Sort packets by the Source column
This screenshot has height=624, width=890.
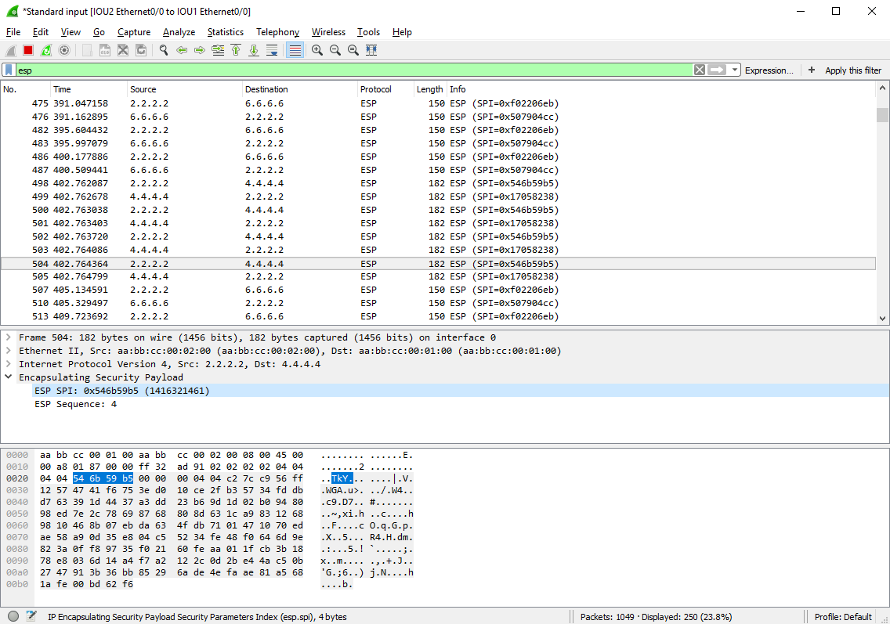184,89
